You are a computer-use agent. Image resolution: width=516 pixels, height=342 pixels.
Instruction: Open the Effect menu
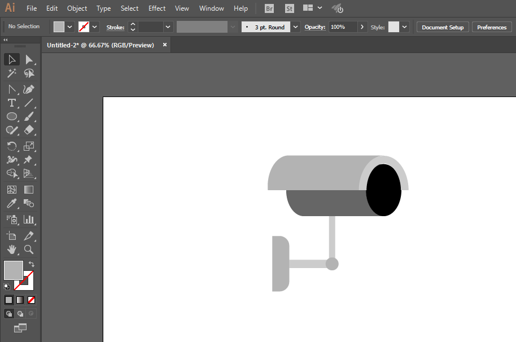pyautogui.click(x=157, y=8)
